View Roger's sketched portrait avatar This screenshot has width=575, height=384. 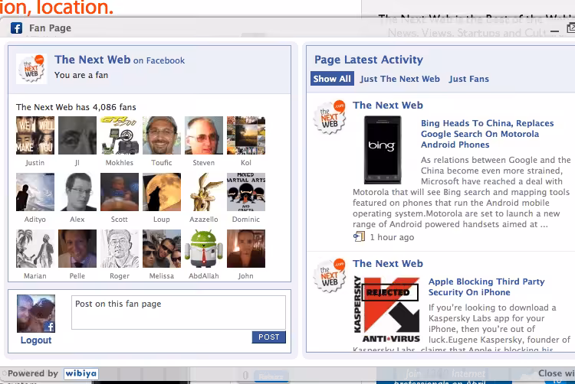[120, 249]
